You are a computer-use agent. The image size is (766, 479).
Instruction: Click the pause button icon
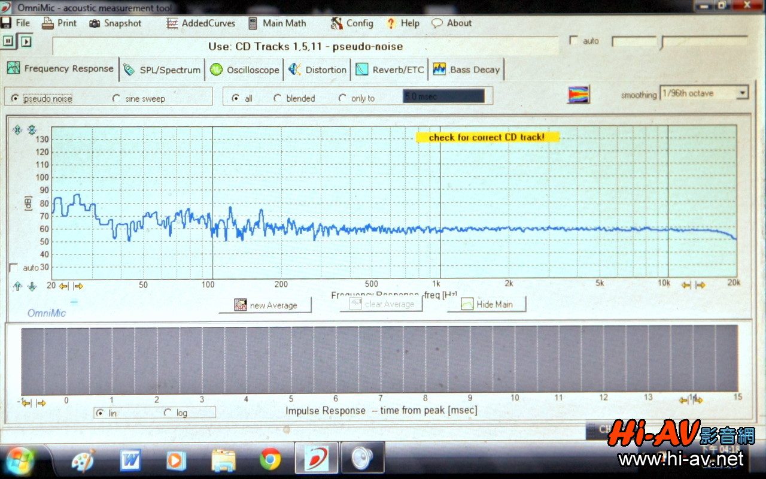coord(8,41)
